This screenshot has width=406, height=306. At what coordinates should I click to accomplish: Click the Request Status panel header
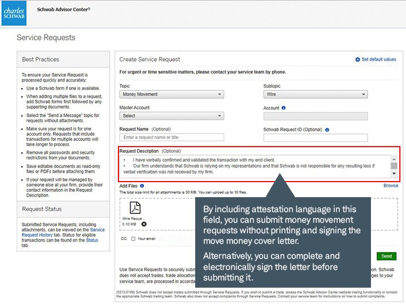(63, 209)
